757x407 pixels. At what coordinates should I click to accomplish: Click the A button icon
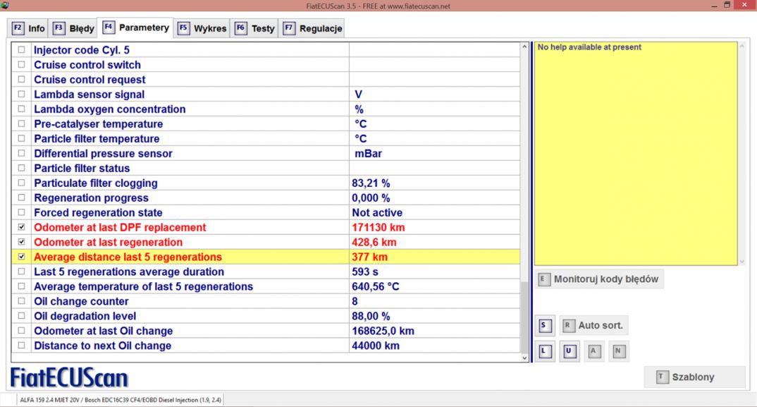point(593,351)
